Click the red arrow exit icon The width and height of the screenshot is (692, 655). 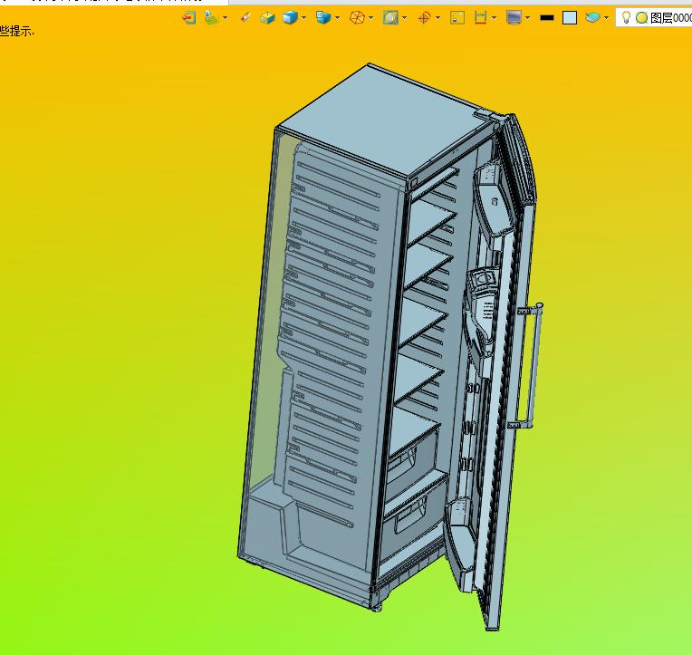(x=189, y=17)
